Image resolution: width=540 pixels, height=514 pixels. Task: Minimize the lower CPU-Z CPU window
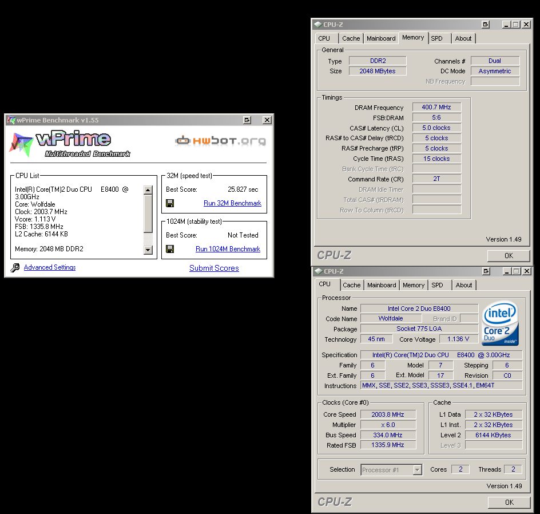[507, 271]
